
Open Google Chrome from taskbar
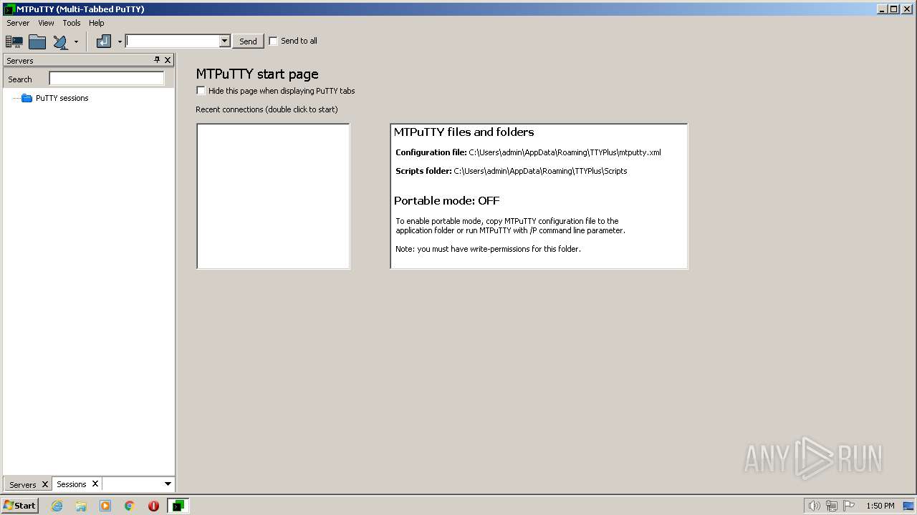[130, 506]
